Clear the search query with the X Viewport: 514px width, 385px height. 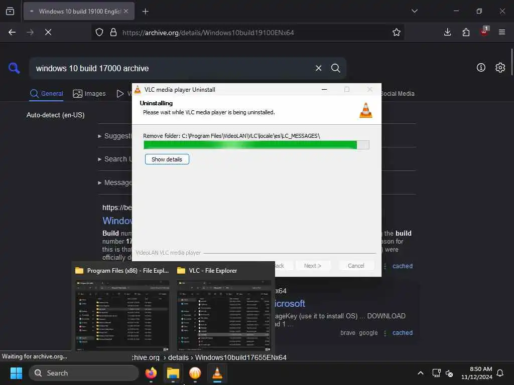pos(318,68)
